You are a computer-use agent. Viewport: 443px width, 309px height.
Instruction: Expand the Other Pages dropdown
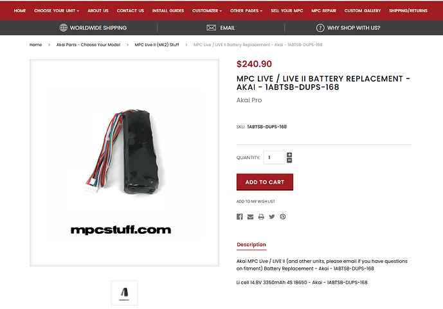click(246, 10)
